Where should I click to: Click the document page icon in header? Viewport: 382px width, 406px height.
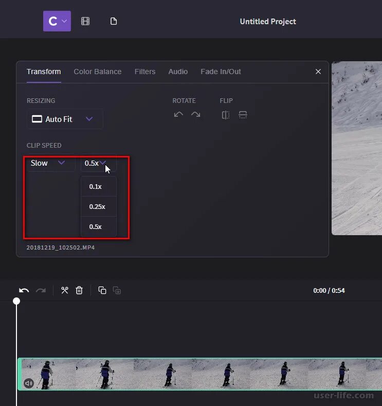click(x=114, y=21)
